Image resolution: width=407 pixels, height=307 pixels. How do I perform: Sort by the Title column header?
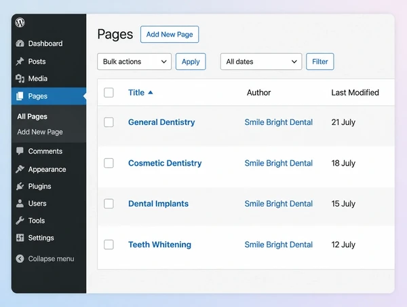(x=136, y=92)
